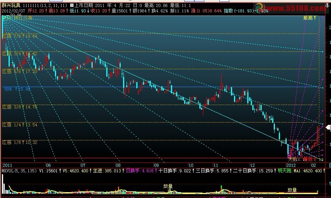Click the amplitude 振11.11%
This screenshot has width=331, height=198.
point(180,11)
